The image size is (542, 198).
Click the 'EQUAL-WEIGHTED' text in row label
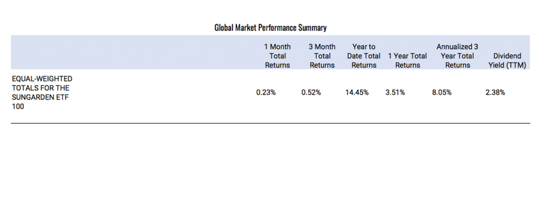[42, 79]
